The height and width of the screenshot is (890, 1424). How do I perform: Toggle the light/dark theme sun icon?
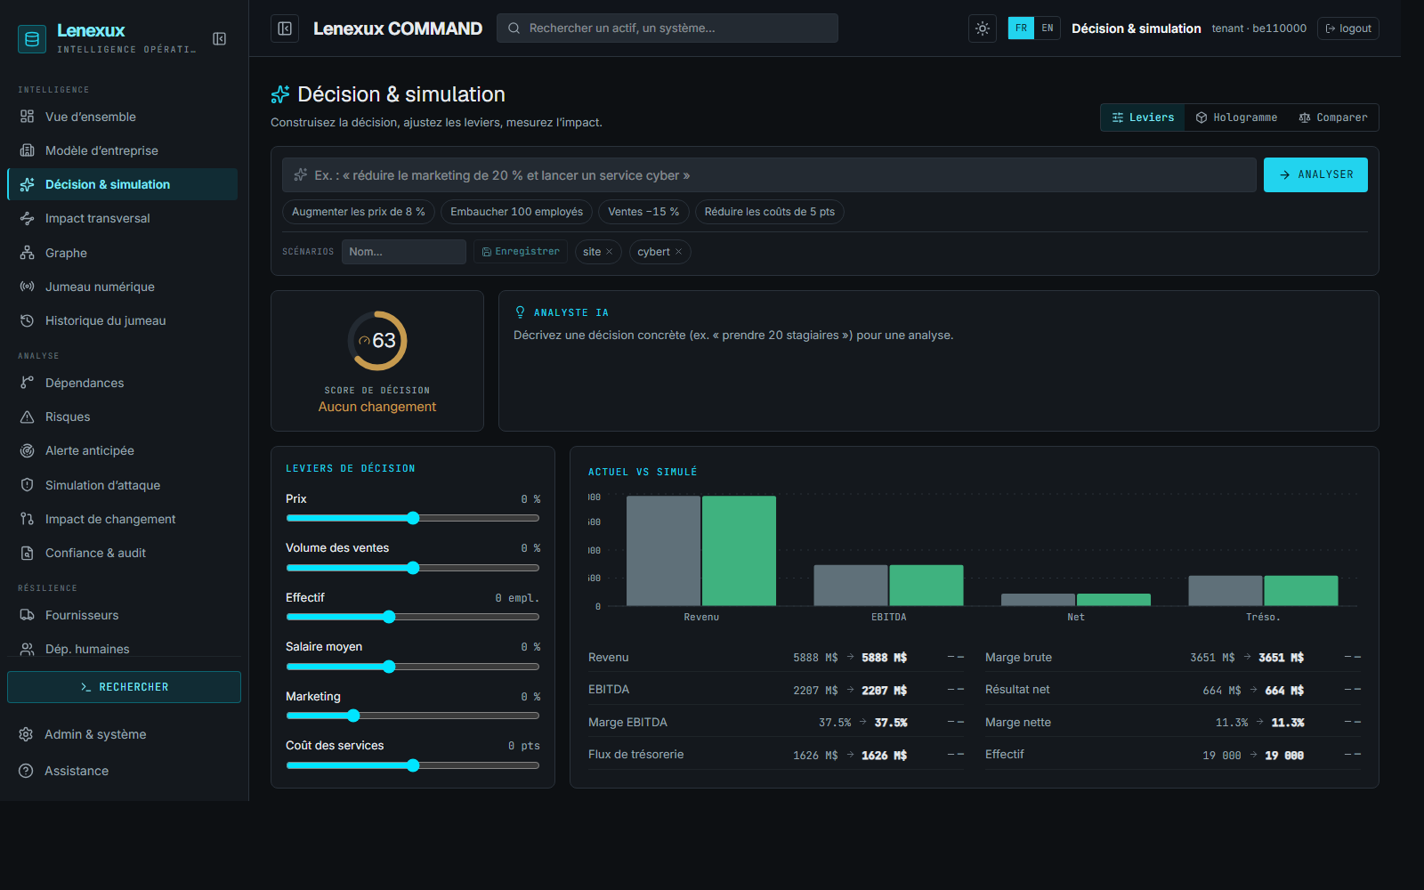click(982, 28)
